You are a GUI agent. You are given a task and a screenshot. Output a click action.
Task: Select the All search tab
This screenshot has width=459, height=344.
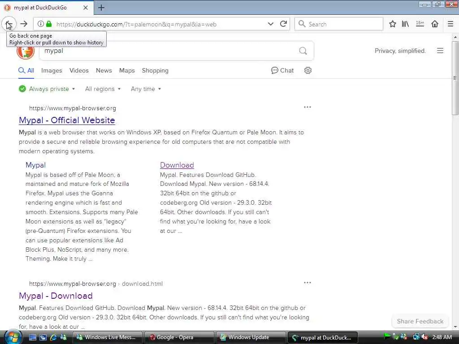[26, 70]
